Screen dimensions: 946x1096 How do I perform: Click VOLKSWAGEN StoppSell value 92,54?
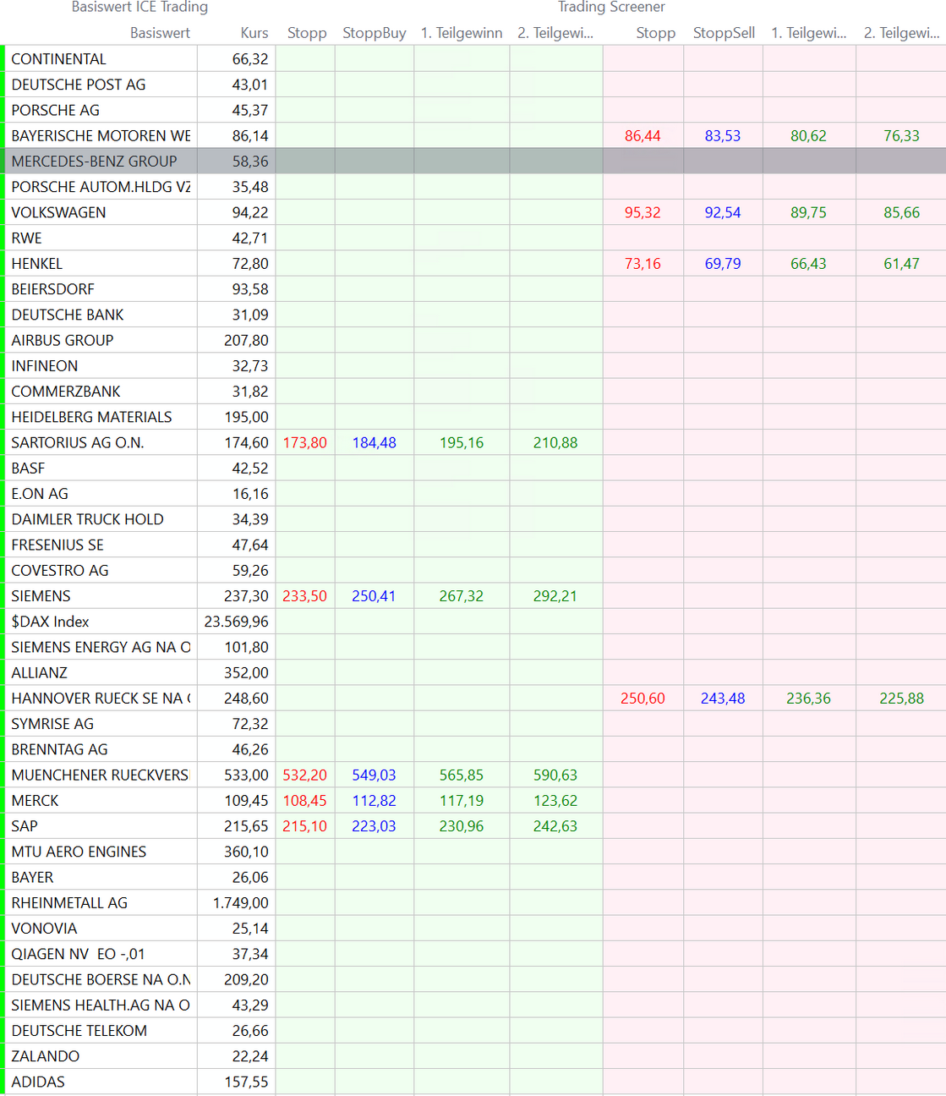click(x=723, y=212)
